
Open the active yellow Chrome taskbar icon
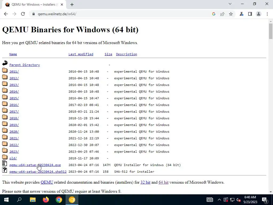click(72, 200)
